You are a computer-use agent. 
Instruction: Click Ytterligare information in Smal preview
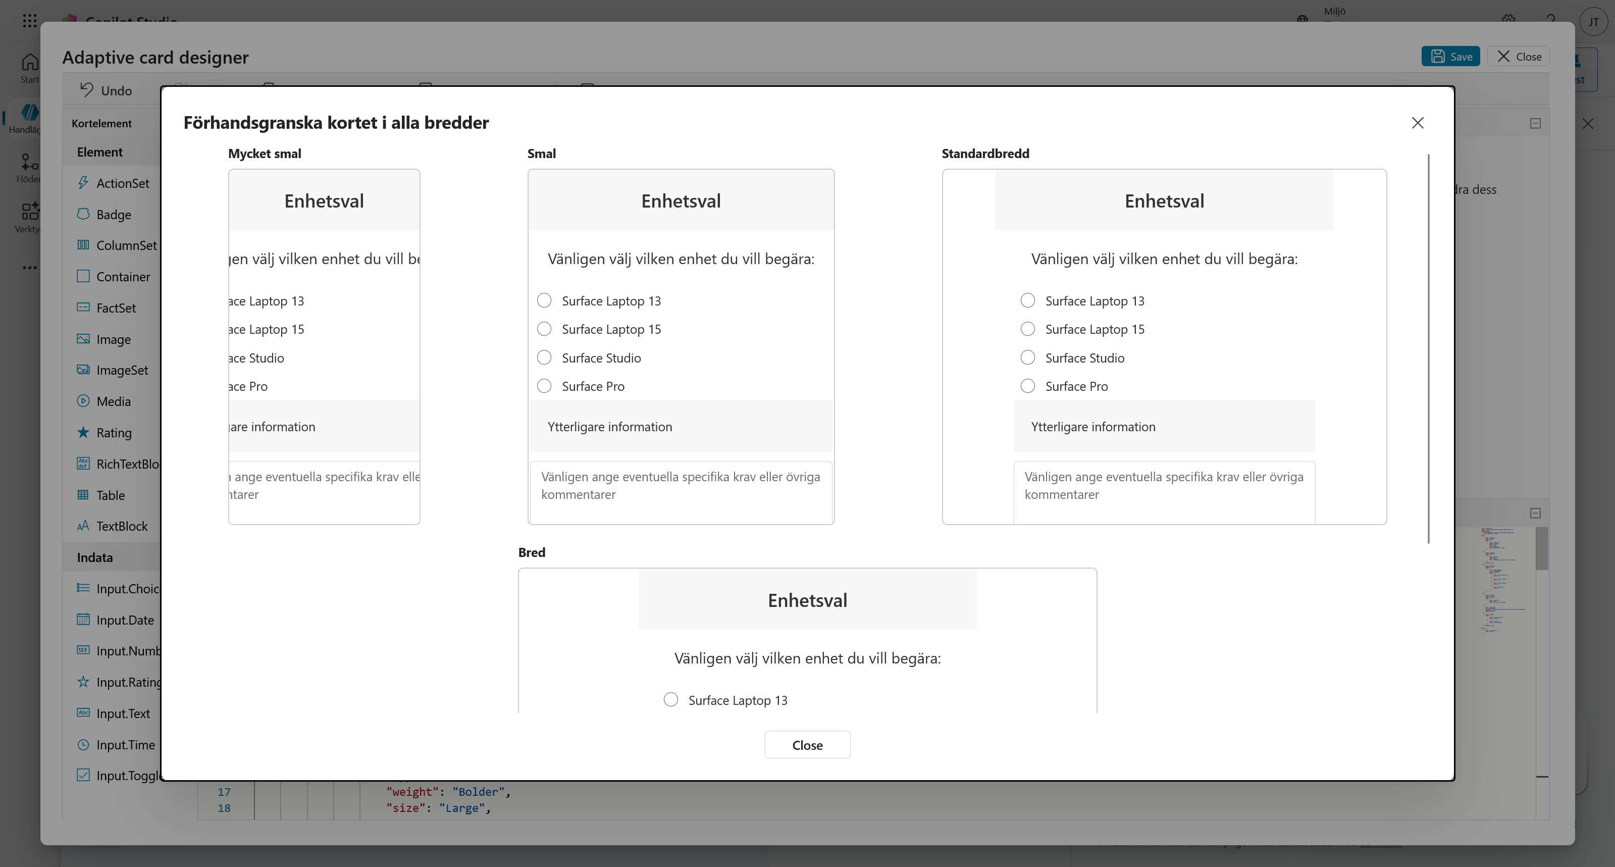click(x=610, y=427)
